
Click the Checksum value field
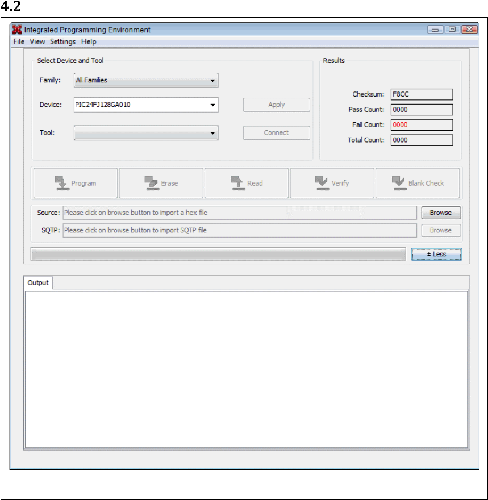pyautogui.click(x=422, y=94)
